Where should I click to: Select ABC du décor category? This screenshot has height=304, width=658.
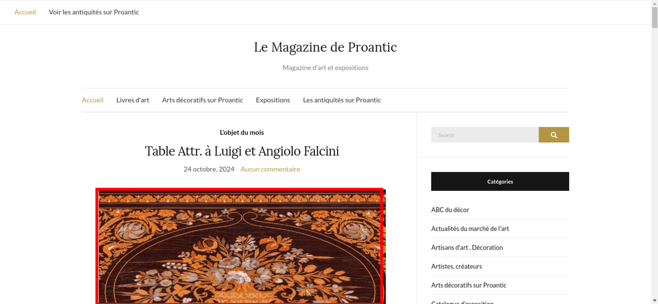450,210
